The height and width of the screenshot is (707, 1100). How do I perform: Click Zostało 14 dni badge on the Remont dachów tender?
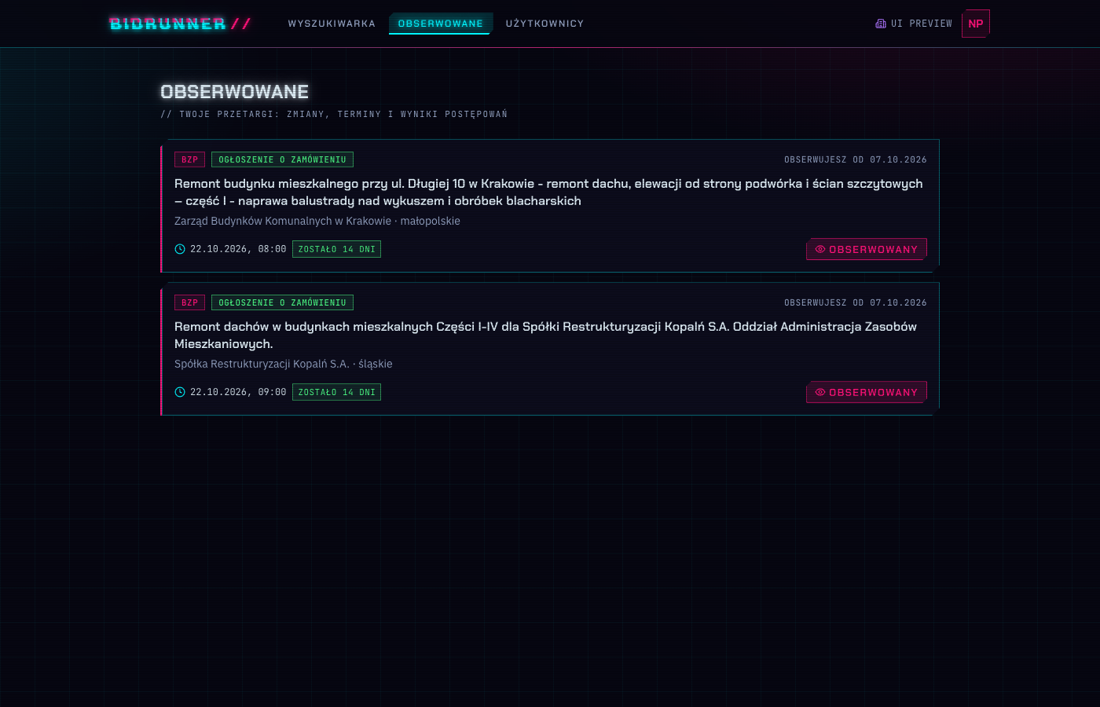[x=336, y=392]
